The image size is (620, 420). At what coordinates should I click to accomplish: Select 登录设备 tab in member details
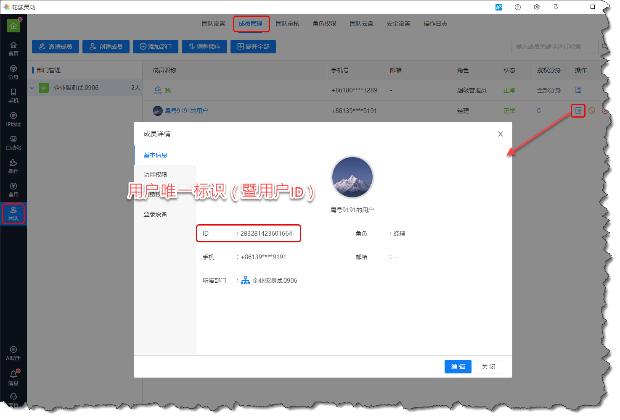tap(165, 214)
